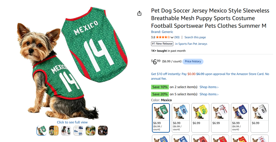Open the Brand: Generic link
Viewport: 276px width, 142px height.
[162, 32]
